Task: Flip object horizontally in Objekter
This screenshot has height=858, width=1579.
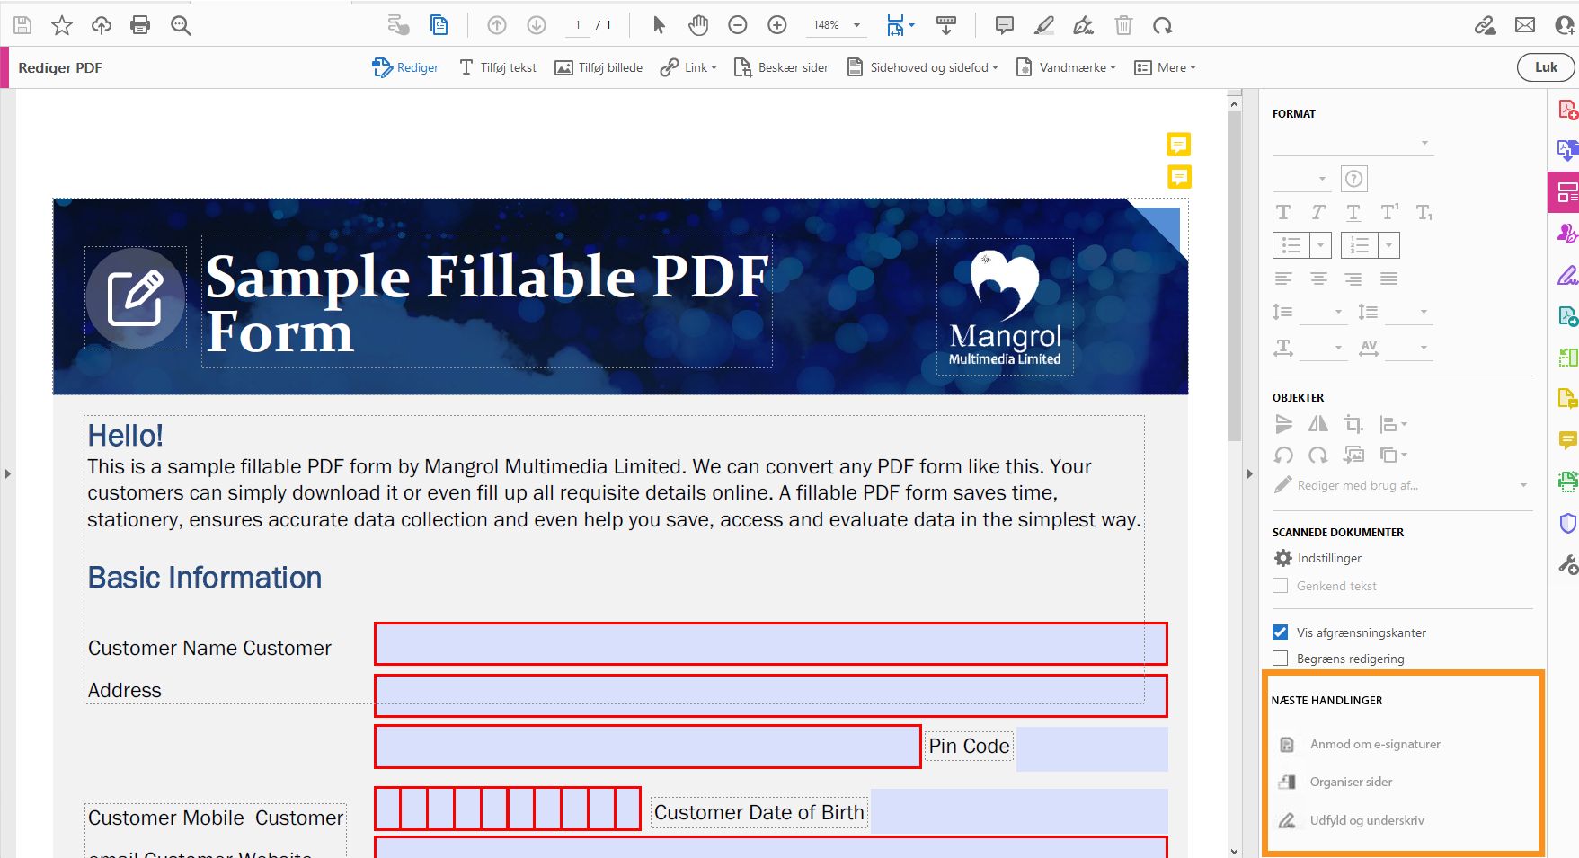Action: [1318, 423]
